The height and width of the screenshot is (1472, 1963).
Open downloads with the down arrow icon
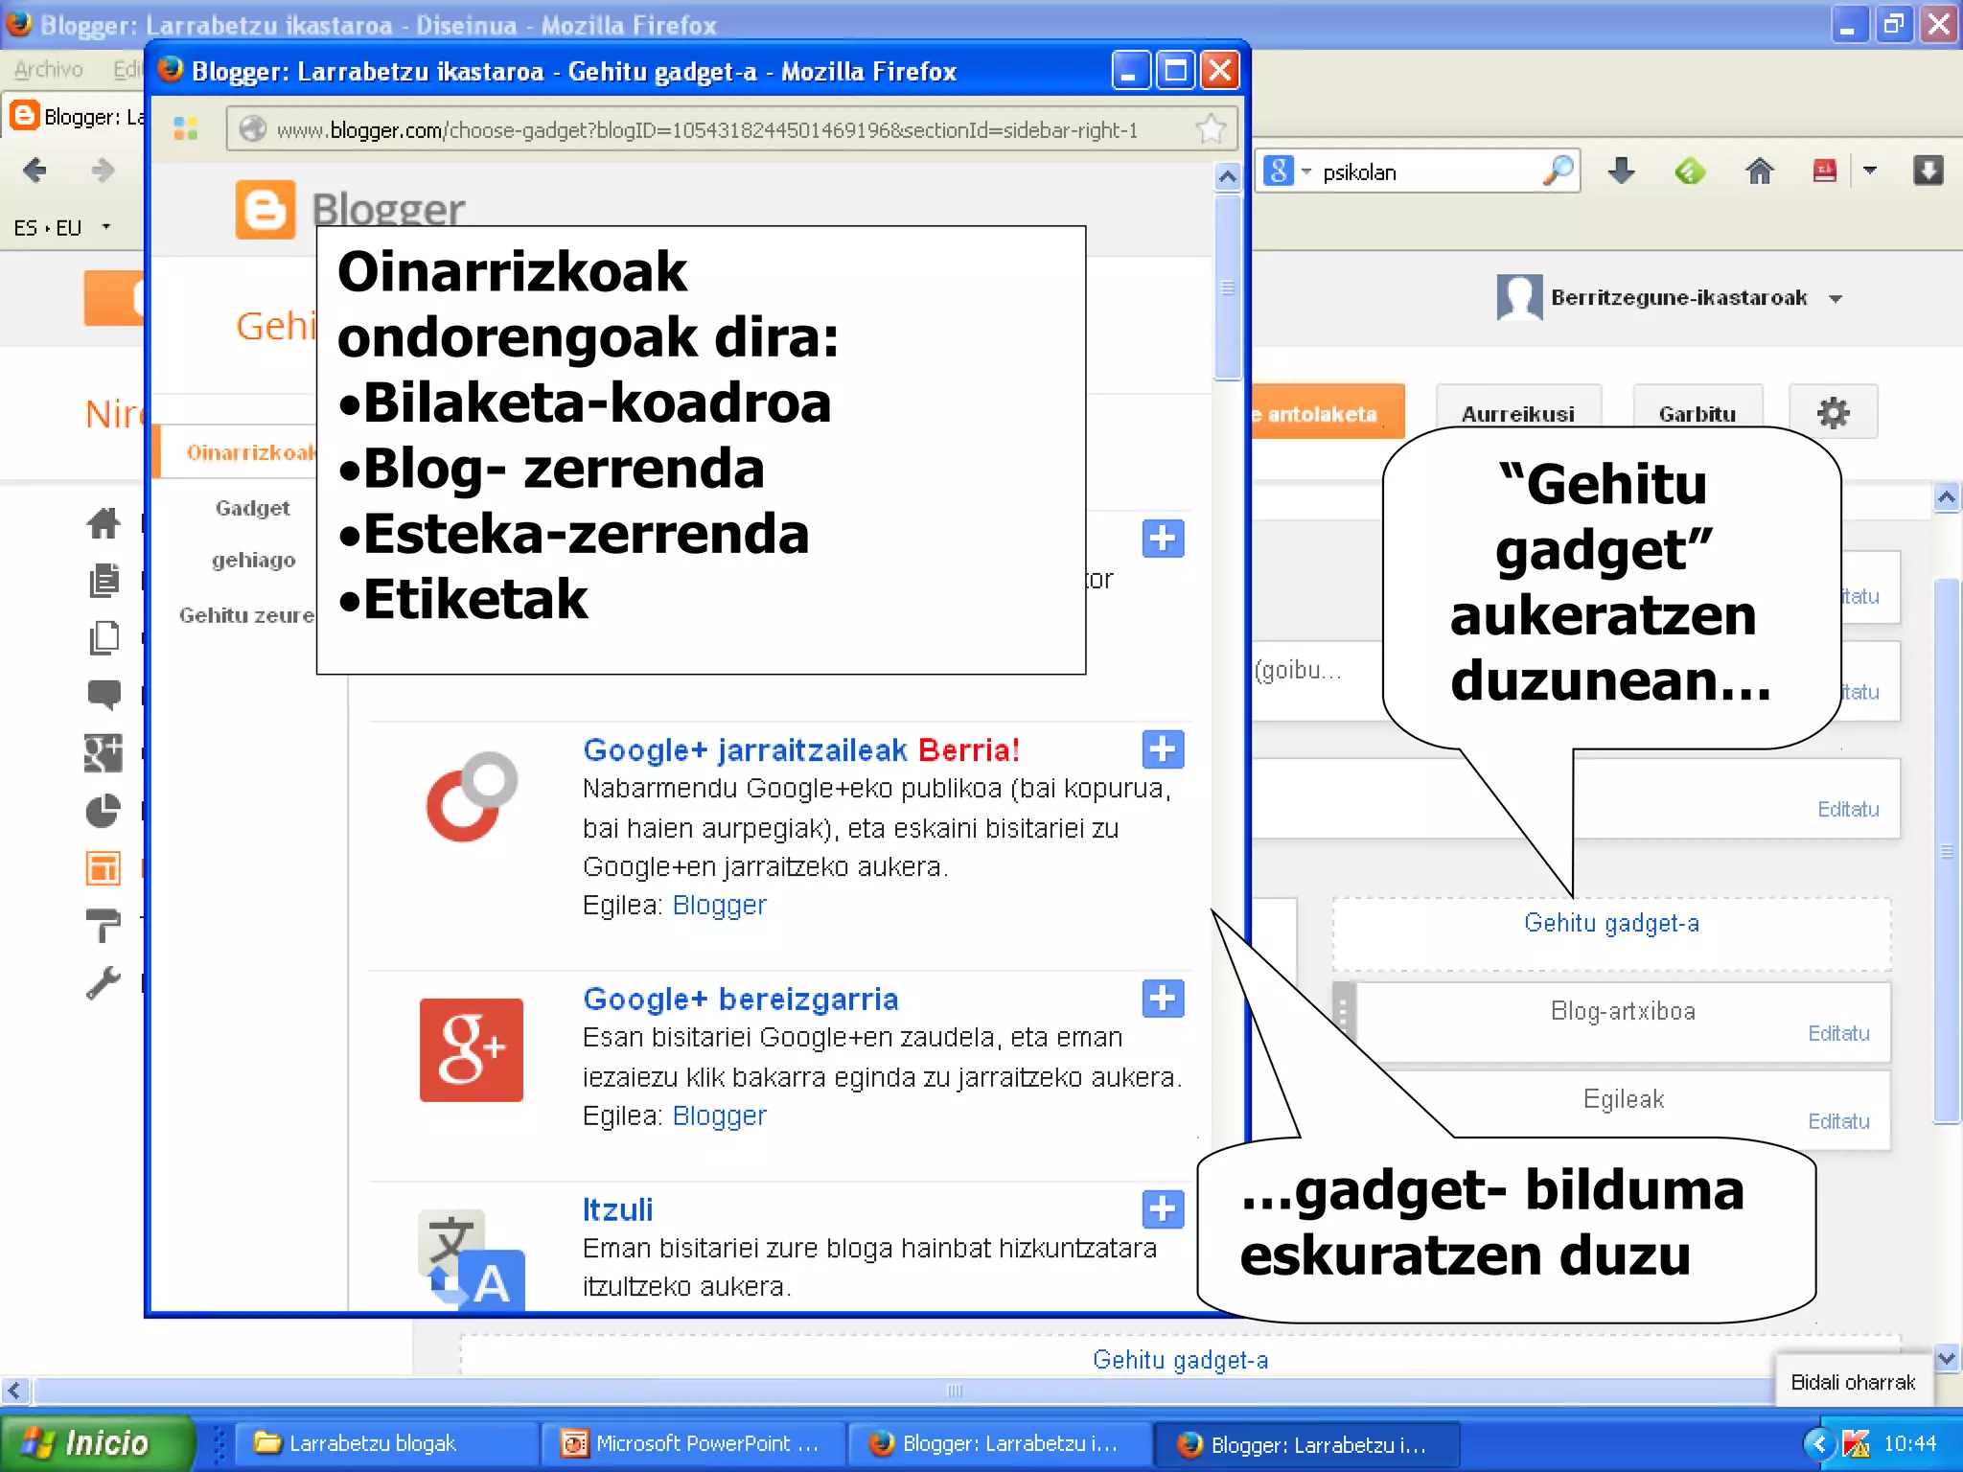[1621, 172]
